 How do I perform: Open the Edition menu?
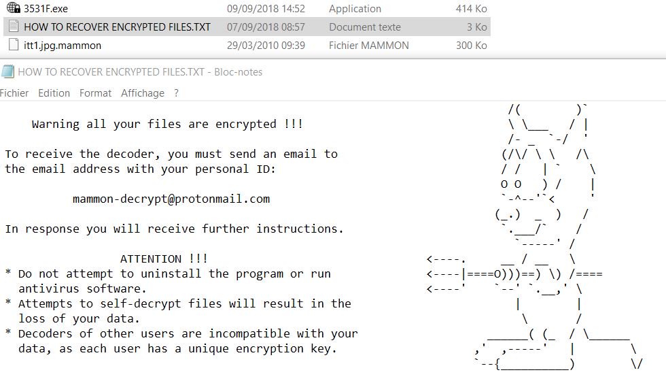(x=54, y=93)
